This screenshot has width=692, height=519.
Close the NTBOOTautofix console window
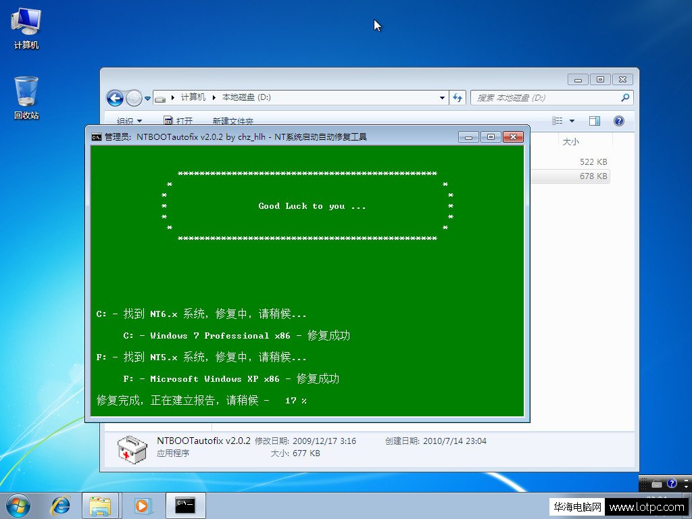point(513,137)
